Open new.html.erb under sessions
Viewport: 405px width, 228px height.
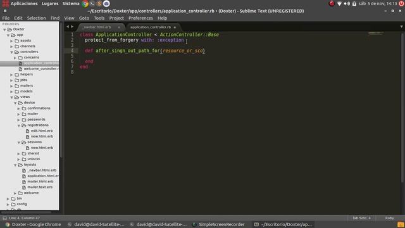tap(42, 148)
